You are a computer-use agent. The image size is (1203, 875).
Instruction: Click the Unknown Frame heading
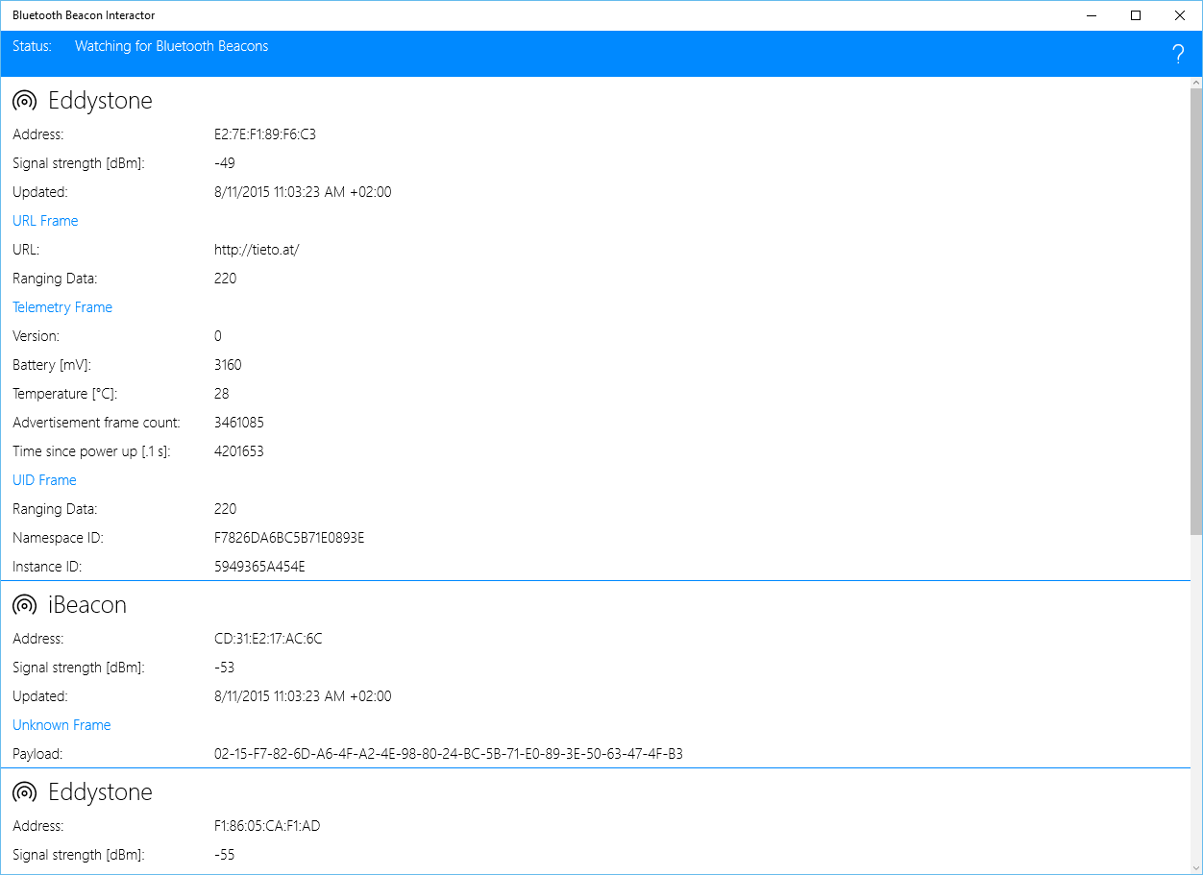point(61,725)
